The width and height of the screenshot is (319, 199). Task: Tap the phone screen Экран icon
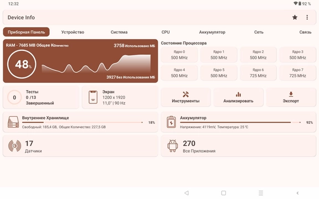tap(93, 97)
